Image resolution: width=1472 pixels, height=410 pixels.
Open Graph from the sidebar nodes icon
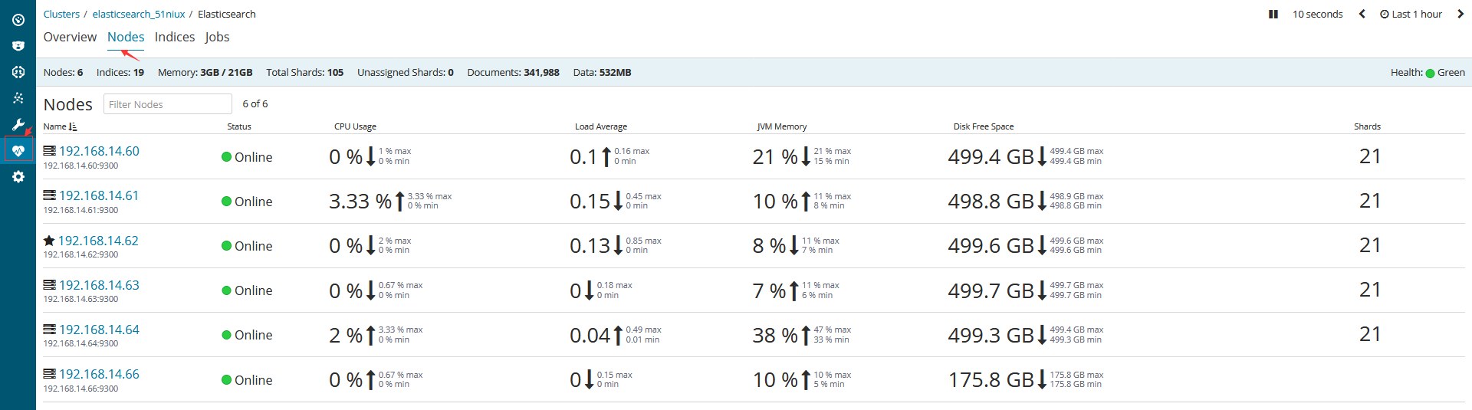pos(18,98)
